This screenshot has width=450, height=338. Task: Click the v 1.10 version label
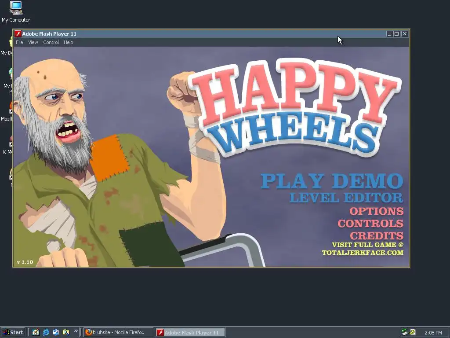25,262
